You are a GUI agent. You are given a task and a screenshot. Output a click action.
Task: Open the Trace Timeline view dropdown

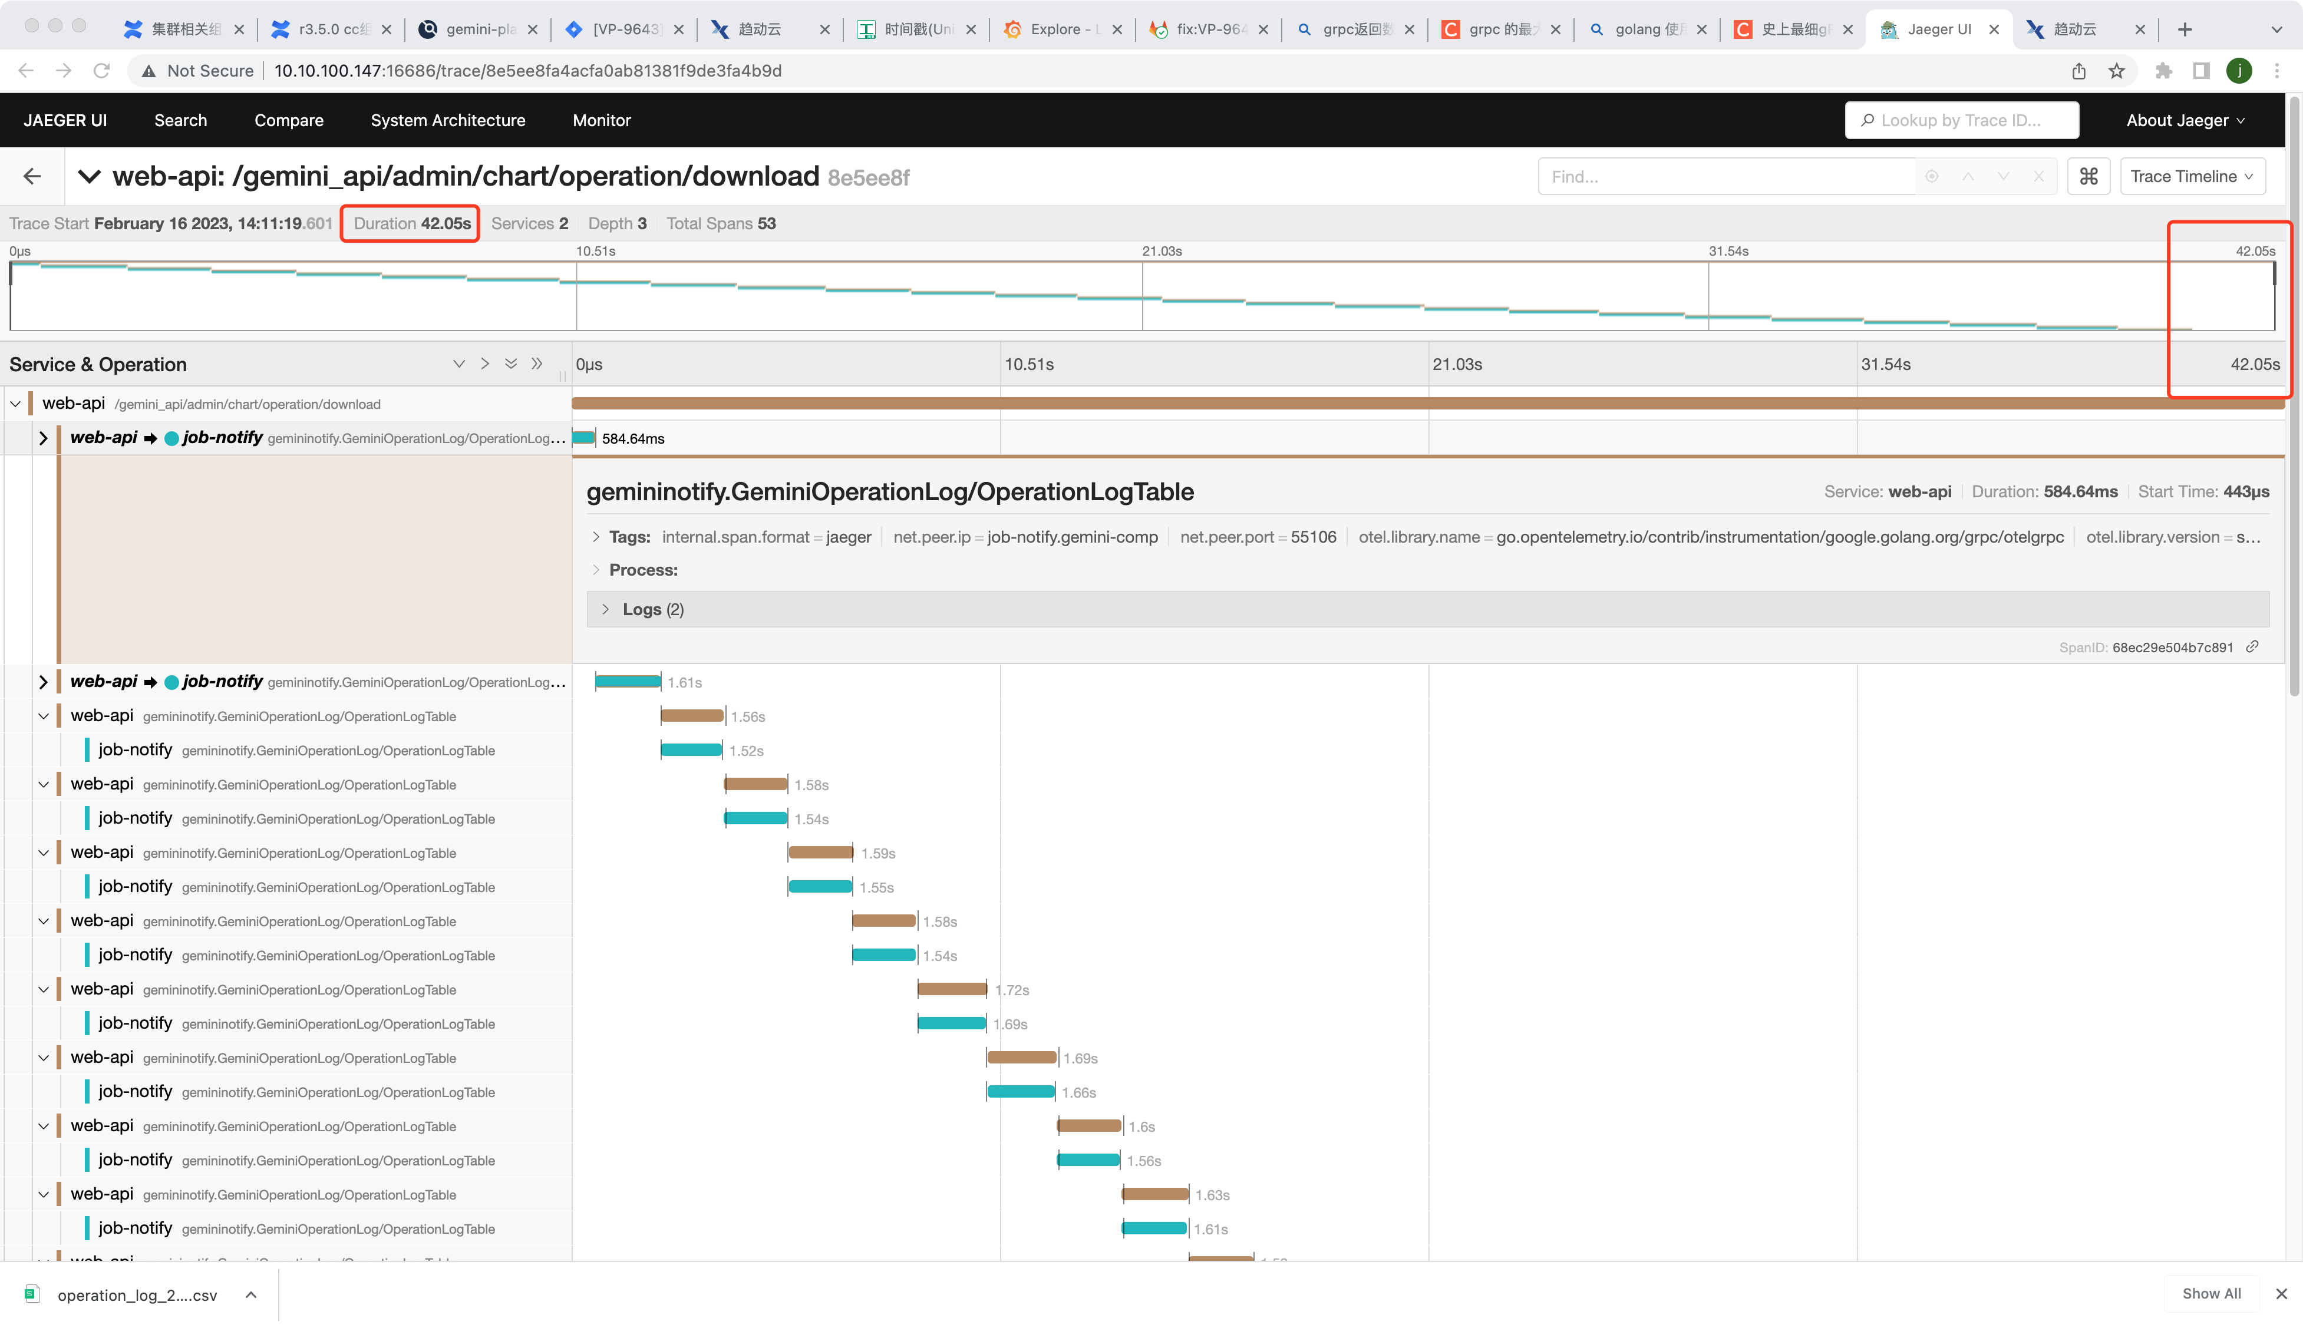[2192, 176]
